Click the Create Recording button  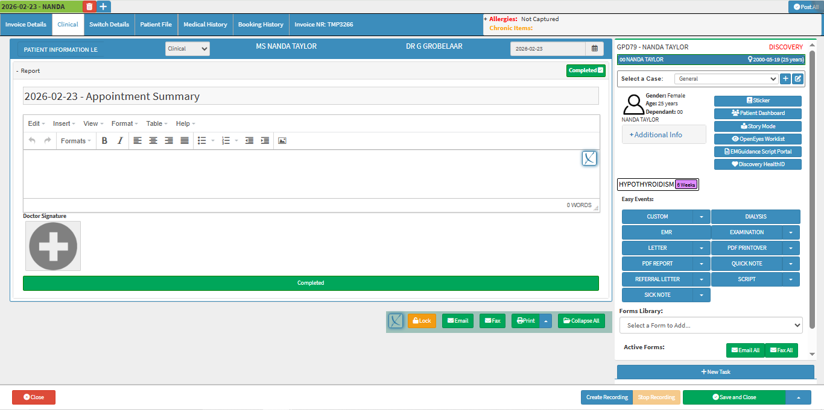pos(607,397)
